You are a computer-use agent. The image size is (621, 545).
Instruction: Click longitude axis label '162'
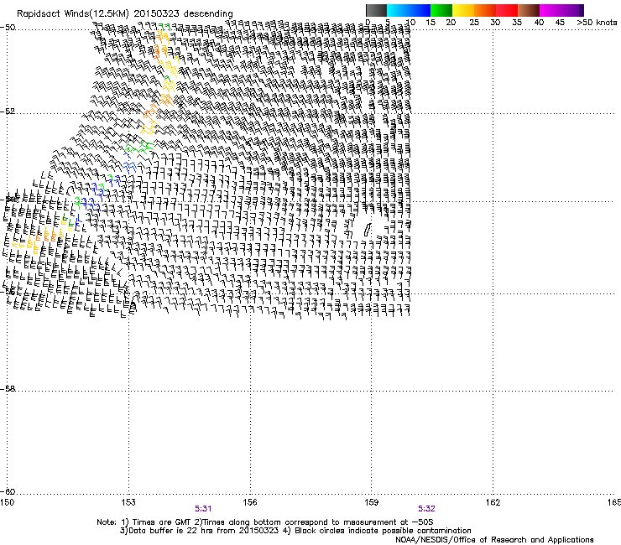point(493,502)
